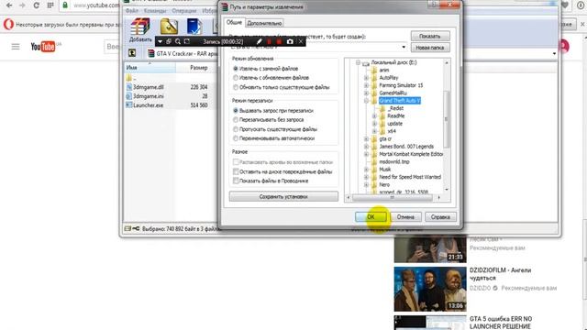The height and width of the screenshot is (330, 587).
Task: Toggle Оставить на диске повреждённые файлы checkbox
Action: pyautogui.click(x=236, y=171)
